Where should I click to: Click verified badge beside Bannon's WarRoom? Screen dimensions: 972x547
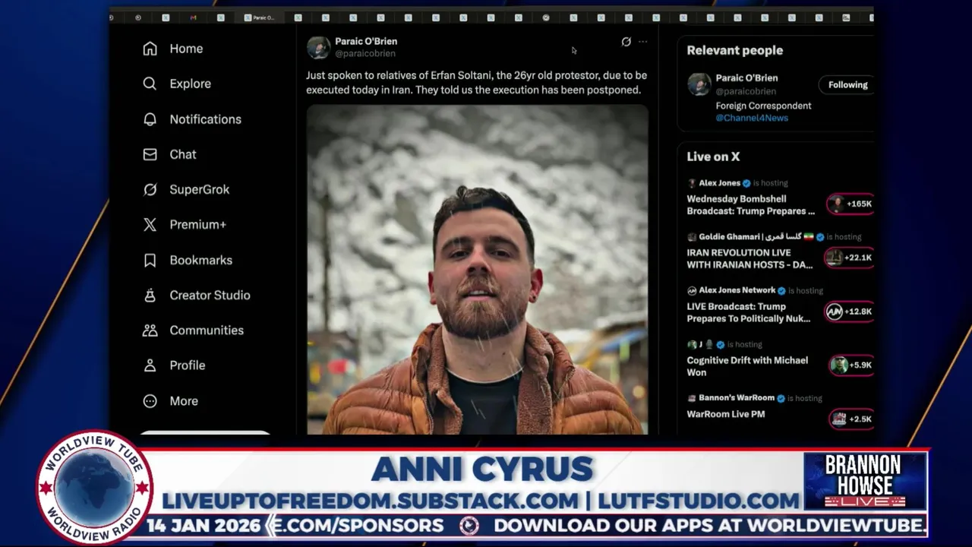coord(780,398)
